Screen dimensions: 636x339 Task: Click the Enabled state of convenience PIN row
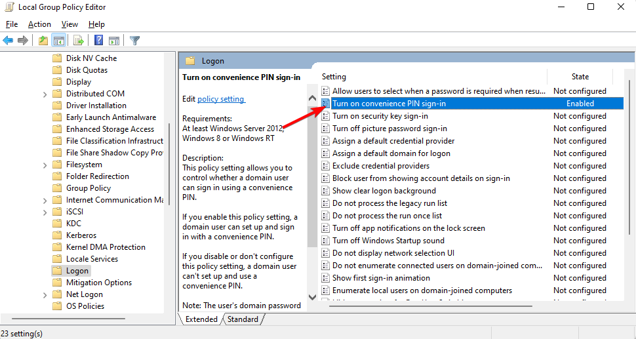tap(580, 104)
